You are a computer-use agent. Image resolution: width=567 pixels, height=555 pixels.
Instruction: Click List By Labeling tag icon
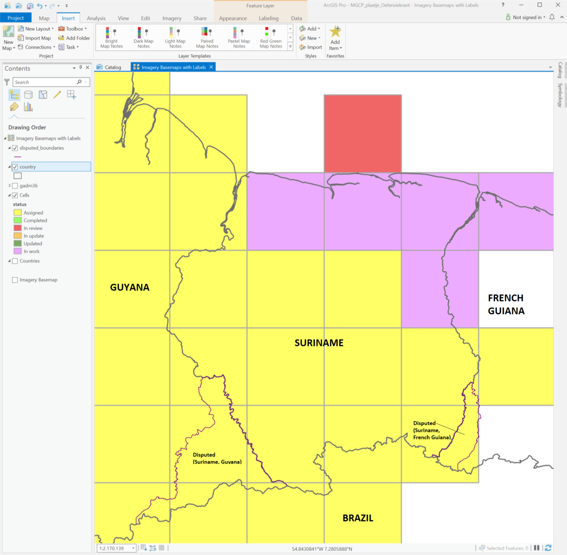14,107
